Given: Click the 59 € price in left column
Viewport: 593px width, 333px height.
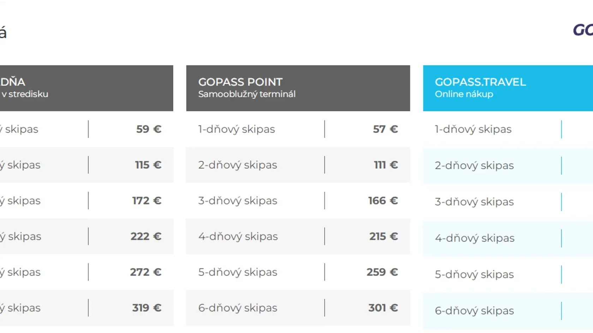Looking at the screenshot, I should 149,129.
